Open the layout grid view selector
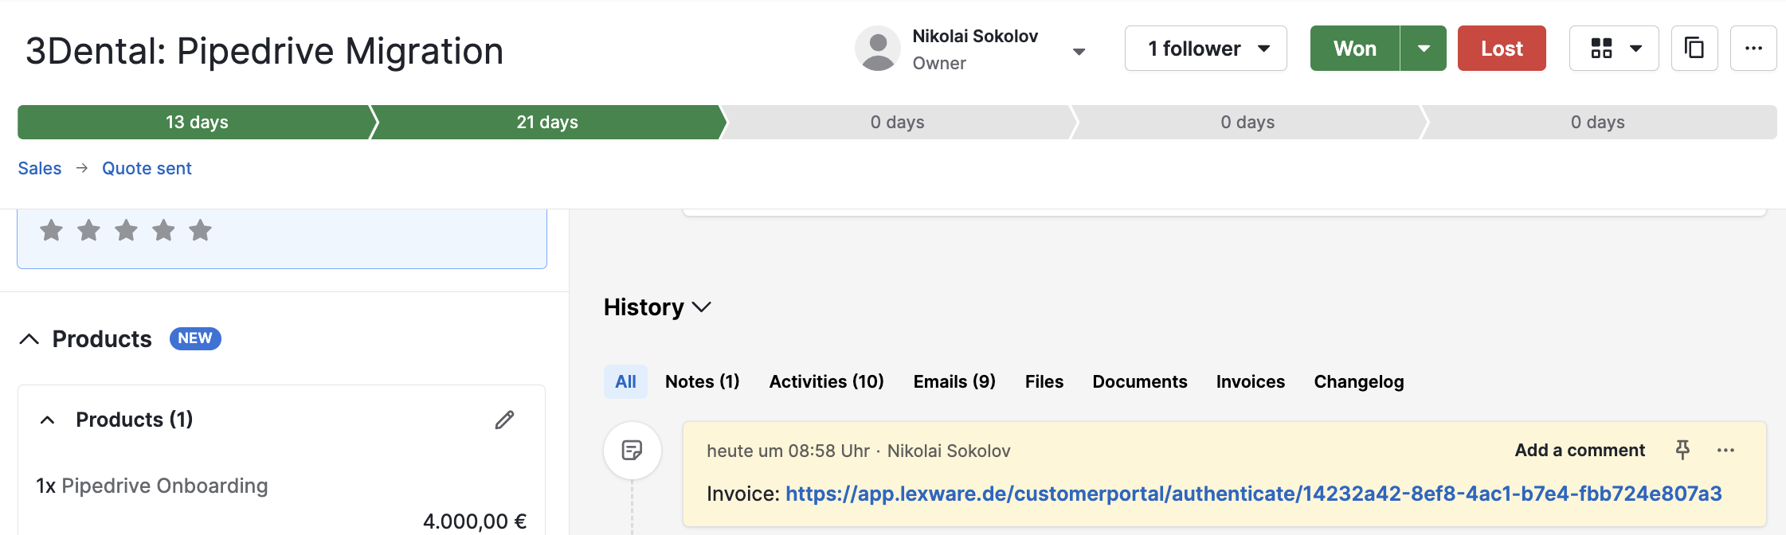The width and height of the screenshot is (1786, 535). [x=1614, y=49]
